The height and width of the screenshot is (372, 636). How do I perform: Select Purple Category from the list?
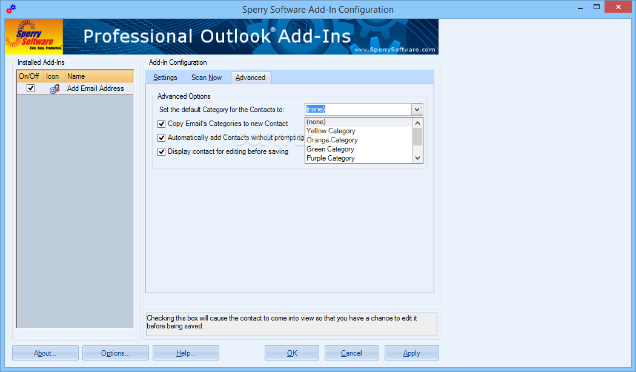(x=359, y=158)
